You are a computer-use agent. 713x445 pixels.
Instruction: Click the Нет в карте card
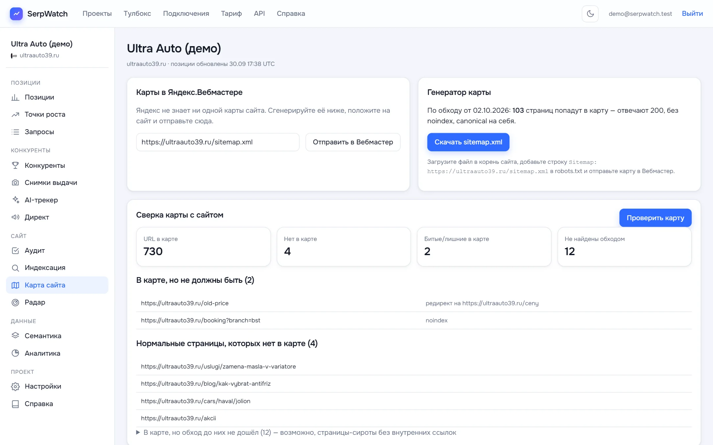(x=344, y=247)
